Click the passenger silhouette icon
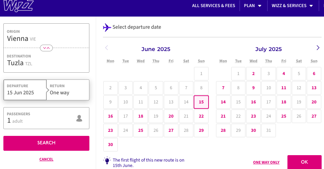Viewport: 324px width, 169px height. [x=79, y=118]
